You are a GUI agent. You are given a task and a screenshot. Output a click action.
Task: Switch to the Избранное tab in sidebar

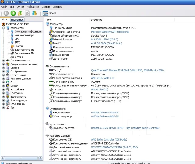click(x=17, y=19)
